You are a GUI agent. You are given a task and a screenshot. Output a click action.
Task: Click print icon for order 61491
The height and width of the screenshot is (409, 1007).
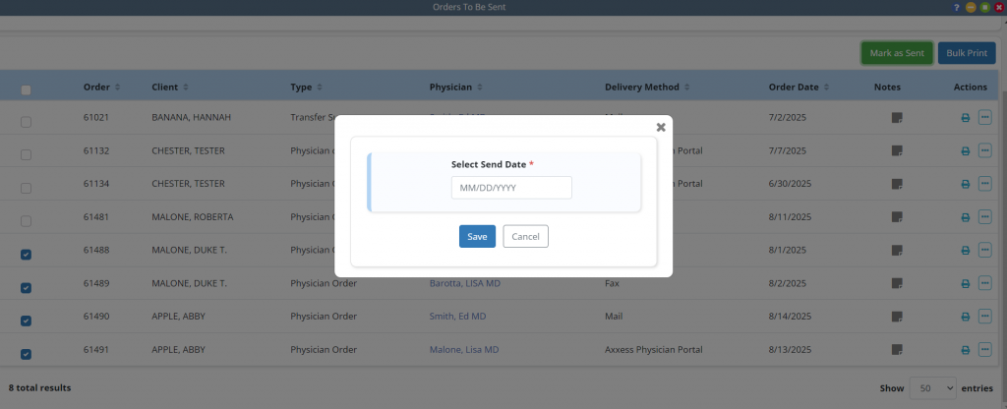[965, 351]
